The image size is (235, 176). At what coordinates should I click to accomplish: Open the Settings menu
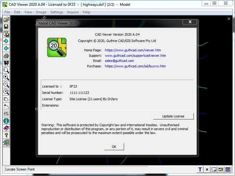(57, 12)
